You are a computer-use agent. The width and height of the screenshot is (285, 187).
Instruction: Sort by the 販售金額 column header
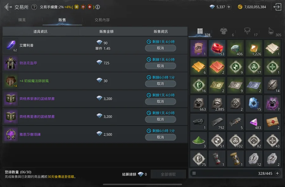tap(106, 32)
